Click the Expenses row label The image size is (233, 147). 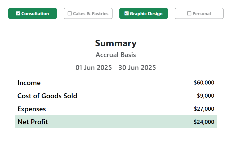coord(32,109)
